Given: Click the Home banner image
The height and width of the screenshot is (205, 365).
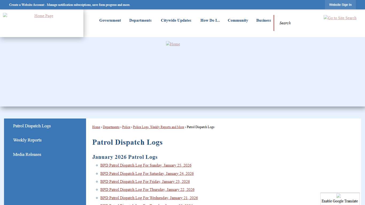Looking at the screenshot, I should pyautogui.click(x=173, y=44).
